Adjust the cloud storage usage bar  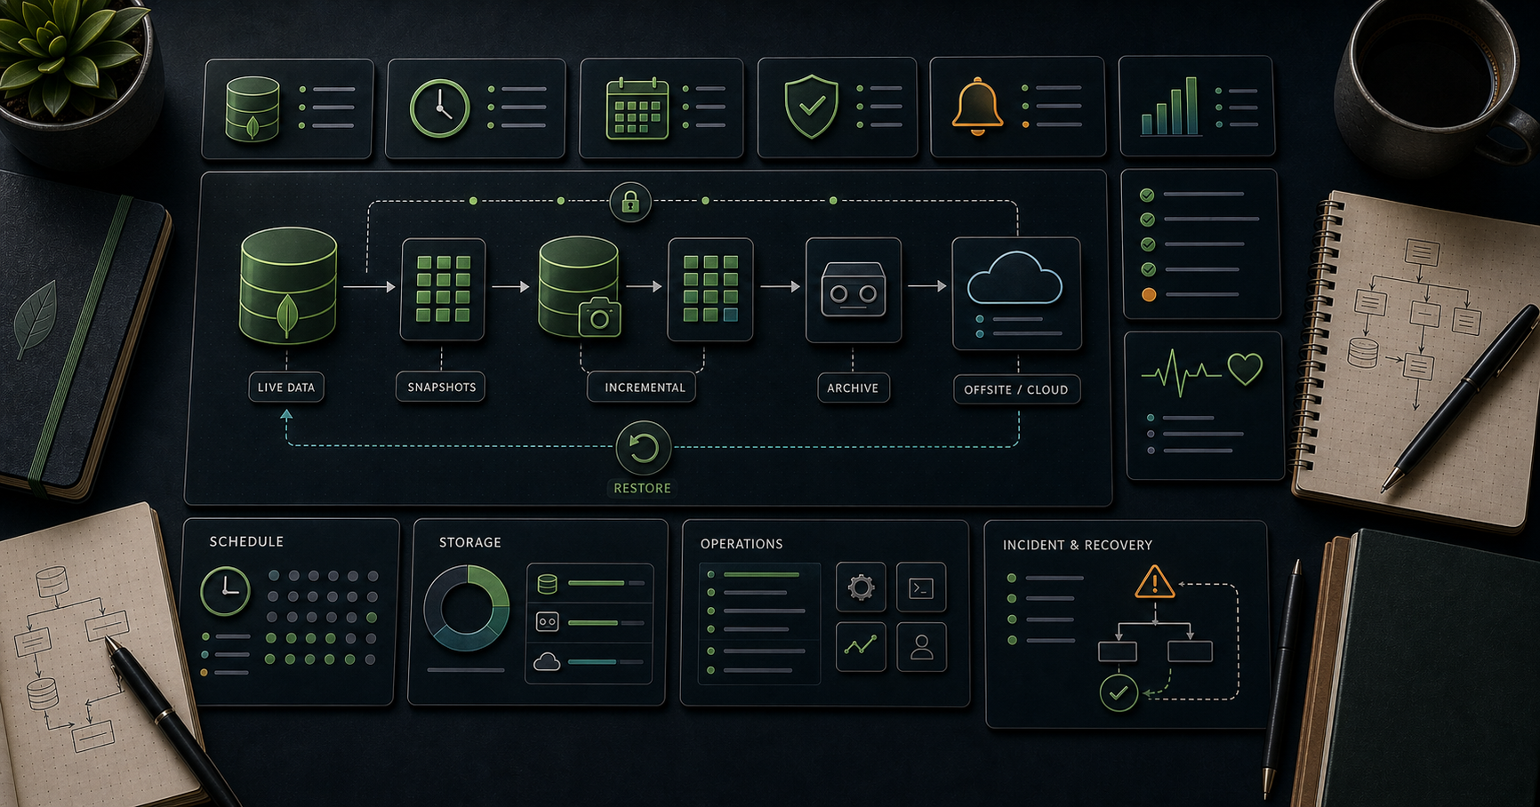pos(606,662)
